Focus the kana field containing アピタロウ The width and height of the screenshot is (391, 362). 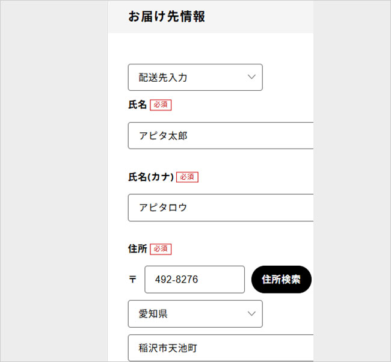point(221,207)
